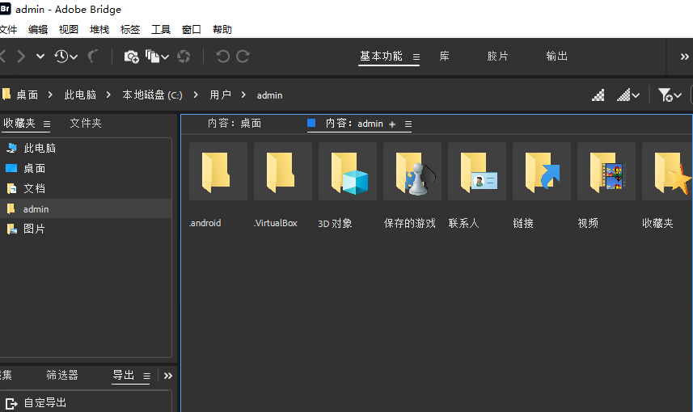The width and height of the screenshot is (693, 412).
Task: Switch to the 胶片 workspace tab
Action: pos(498,57)
